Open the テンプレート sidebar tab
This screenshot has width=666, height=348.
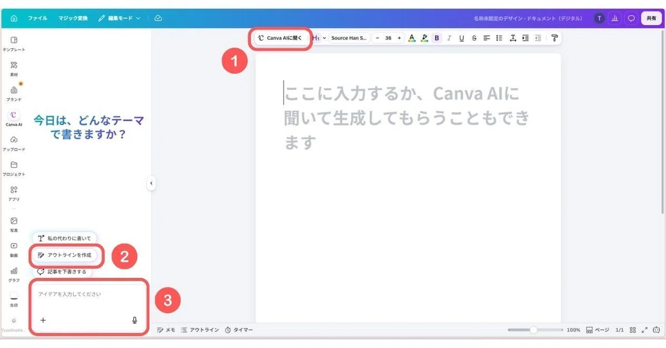[x=14, y=44]
